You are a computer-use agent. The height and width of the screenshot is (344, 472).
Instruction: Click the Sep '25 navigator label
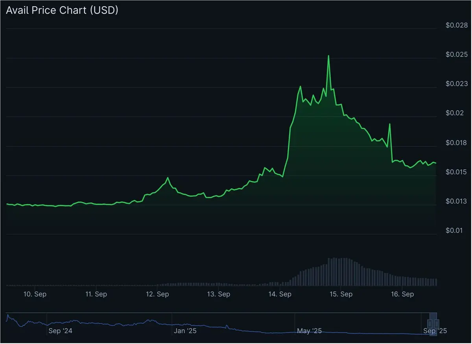[x=435, y=331]
